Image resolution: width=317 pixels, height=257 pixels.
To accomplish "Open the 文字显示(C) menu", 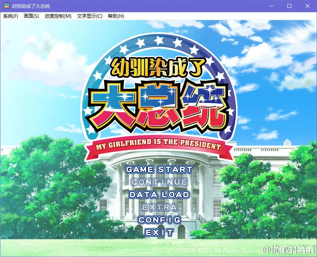I will [89, 16].
